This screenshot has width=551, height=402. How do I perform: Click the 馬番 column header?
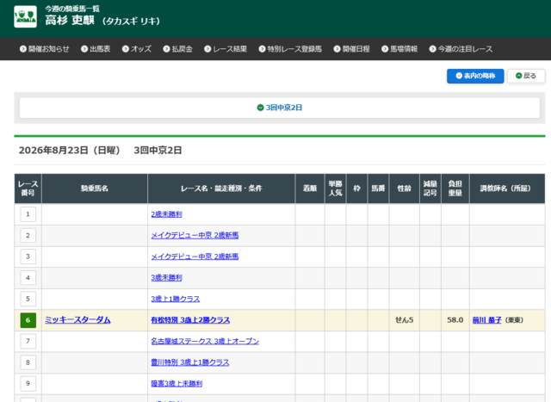point(378,189)
